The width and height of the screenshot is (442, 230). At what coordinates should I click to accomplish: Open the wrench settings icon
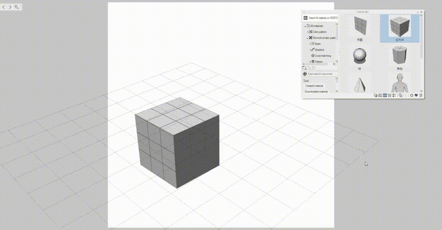tap(17, 7)
